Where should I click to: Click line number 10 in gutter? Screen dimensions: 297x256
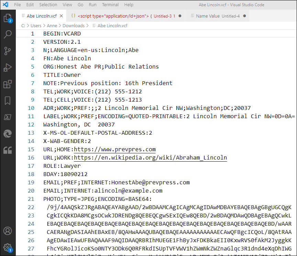(31, 108)
